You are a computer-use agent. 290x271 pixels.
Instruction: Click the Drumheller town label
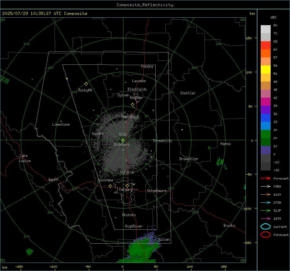pos(189,159)
